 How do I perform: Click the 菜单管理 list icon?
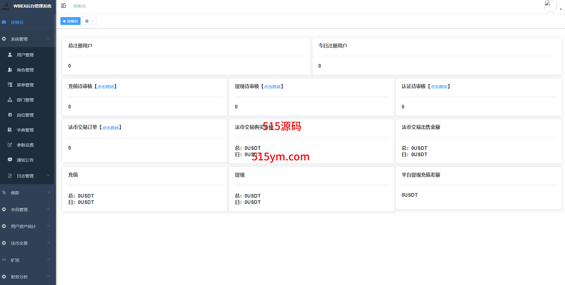[10, 85]
